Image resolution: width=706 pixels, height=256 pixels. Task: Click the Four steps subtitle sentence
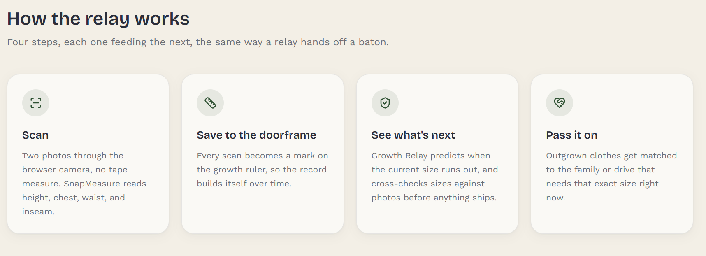click(x=198, y=42)
